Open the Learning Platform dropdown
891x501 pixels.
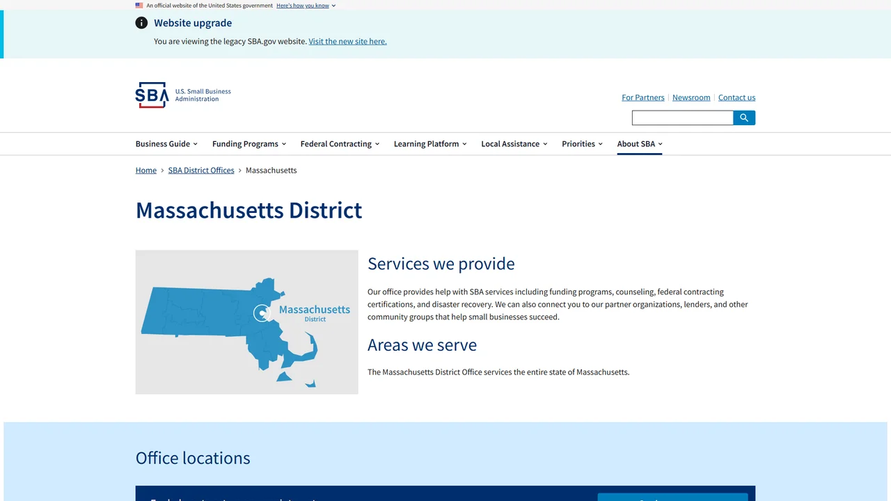pos(430,144)
